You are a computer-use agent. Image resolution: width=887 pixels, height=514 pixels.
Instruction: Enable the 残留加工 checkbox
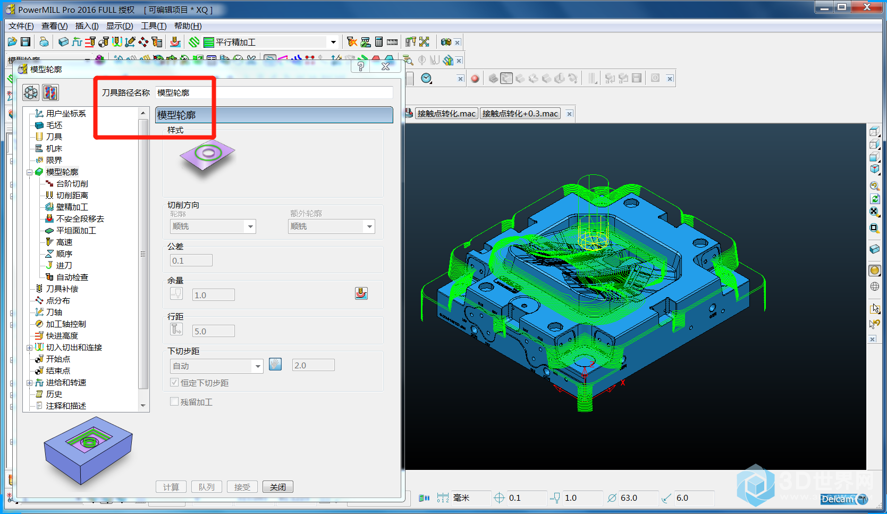[x=174, y=402]
